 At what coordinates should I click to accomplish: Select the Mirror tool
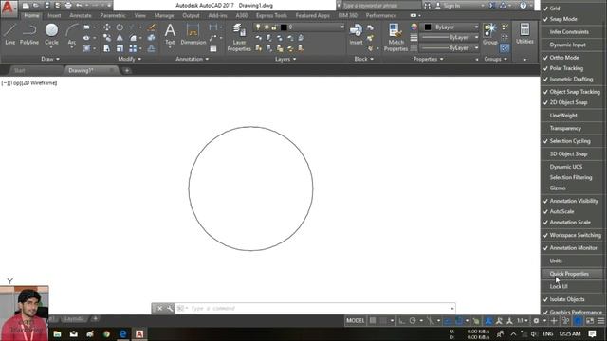tap(120, 38)
